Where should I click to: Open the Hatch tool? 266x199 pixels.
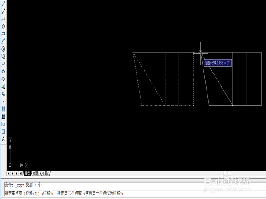[x=4, y=109]
